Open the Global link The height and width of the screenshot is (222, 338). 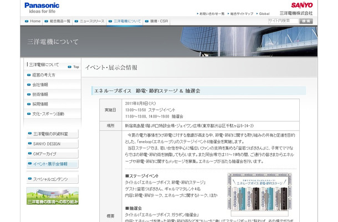[x=264, y=14]
